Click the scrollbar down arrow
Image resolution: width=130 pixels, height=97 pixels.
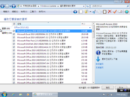coord(93,83)
